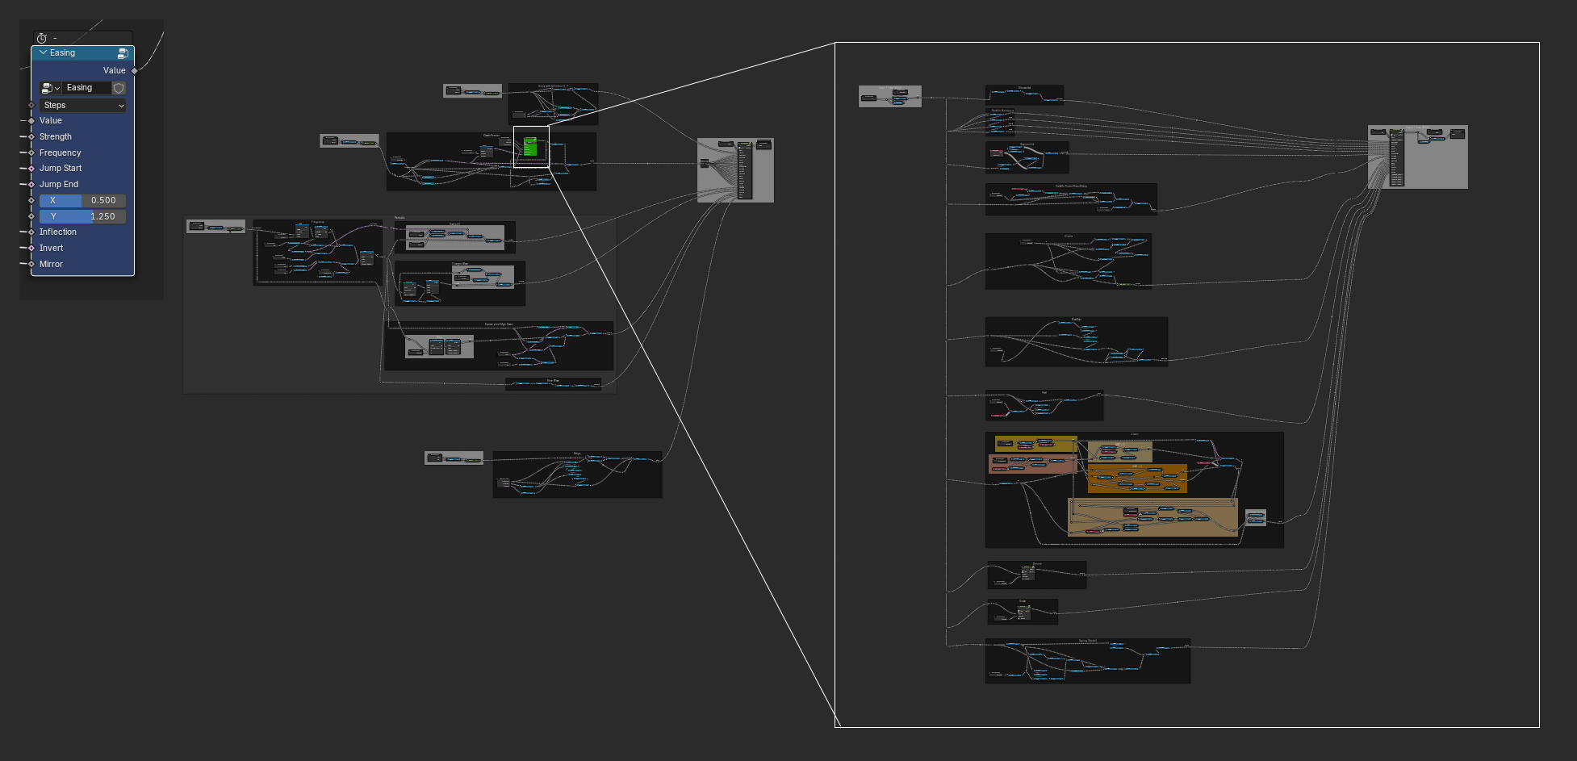Image resolution: width=1577 pixels, height=761 pixels.
Task: Select the large tan frame in the enlarged view
Action: click(x=1152, y=517)
